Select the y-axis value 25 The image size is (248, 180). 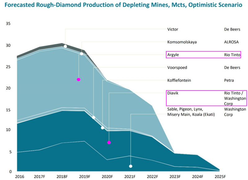(x=8, y=67)
